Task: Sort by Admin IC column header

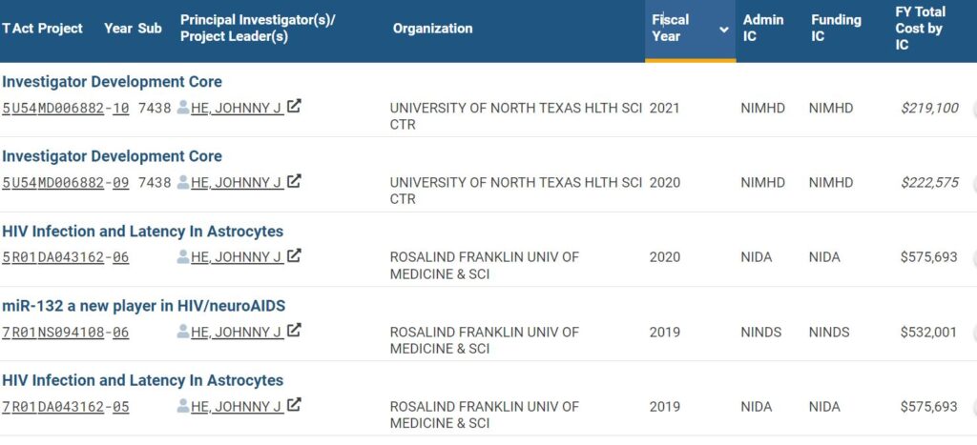Action: pyautogui.click(x=762, y=28)
